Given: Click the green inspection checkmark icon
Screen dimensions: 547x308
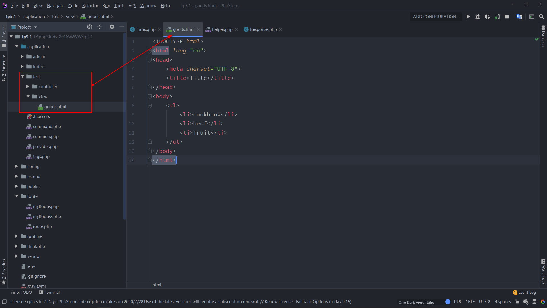Looking at the screenshot, I should [537, 39].
